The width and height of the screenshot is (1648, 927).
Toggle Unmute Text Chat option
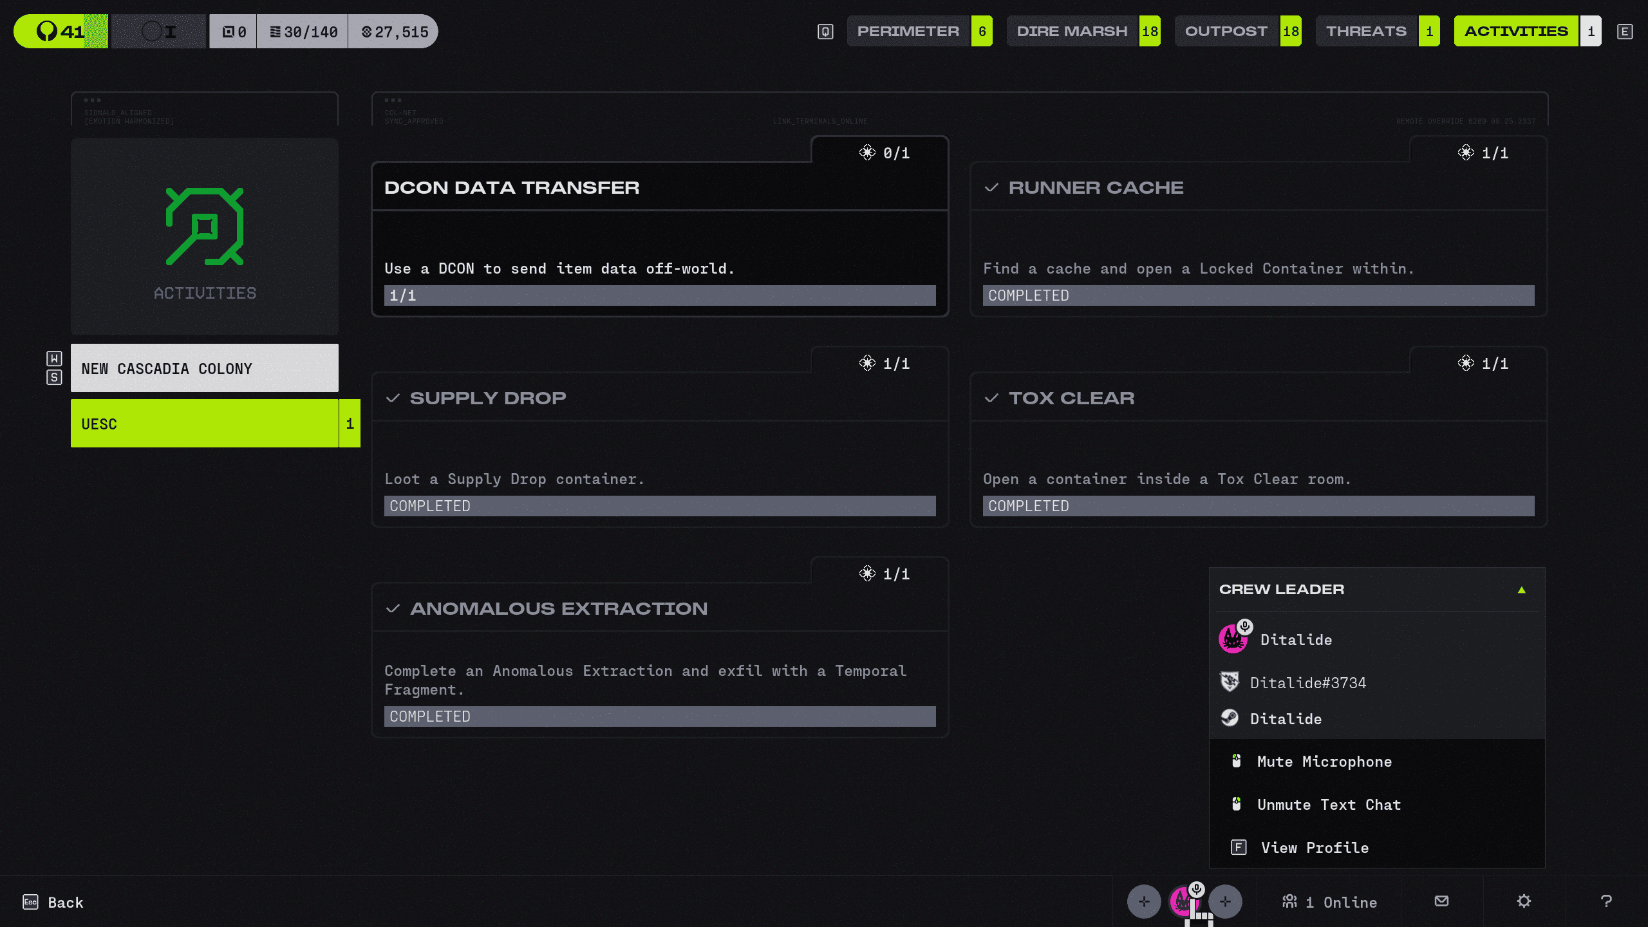point(1329,805)
